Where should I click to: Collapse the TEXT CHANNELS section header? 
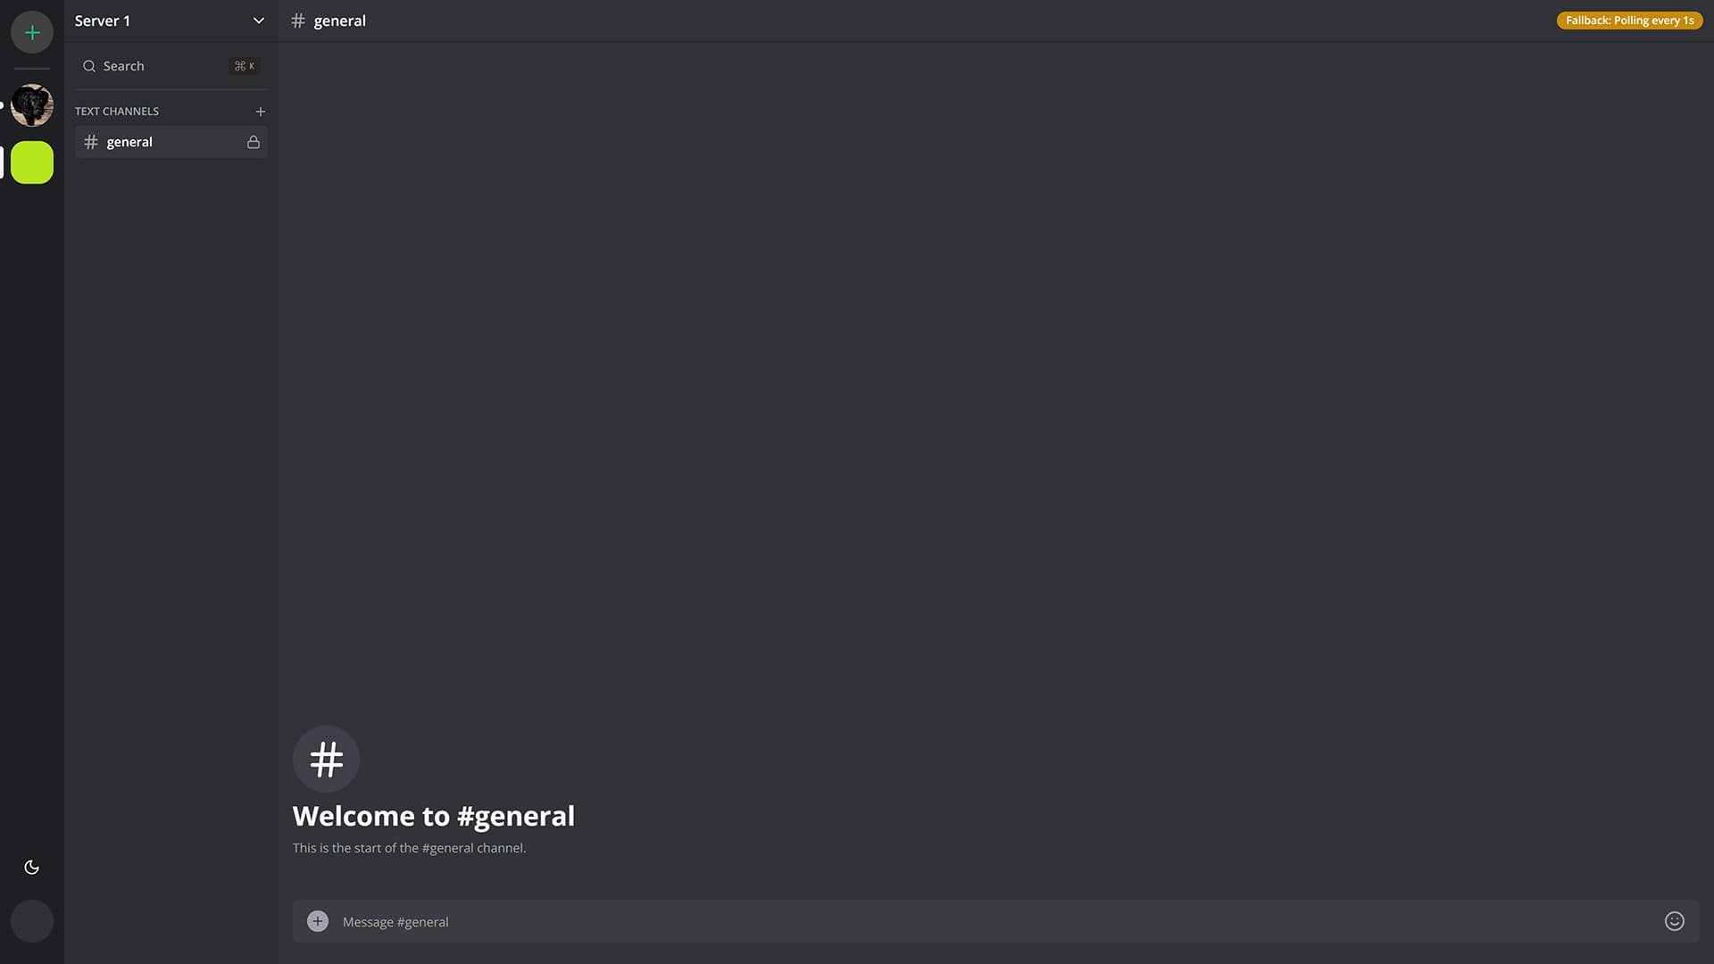[116, 111]
